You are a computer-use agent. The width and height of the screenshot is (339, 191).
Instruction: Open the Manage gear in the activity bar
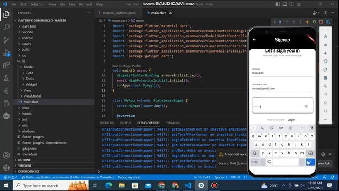[x=6, y=168]
